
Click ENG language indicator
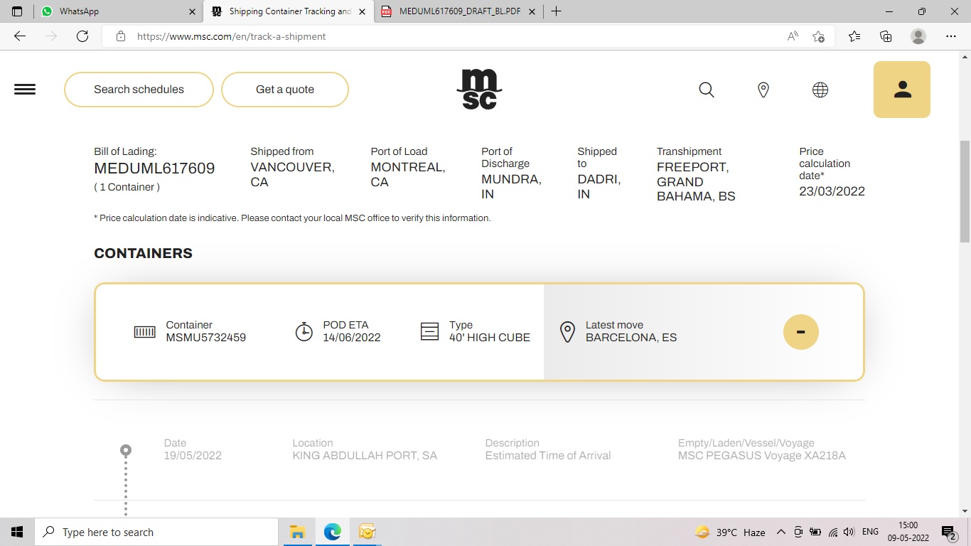(870, 532)
